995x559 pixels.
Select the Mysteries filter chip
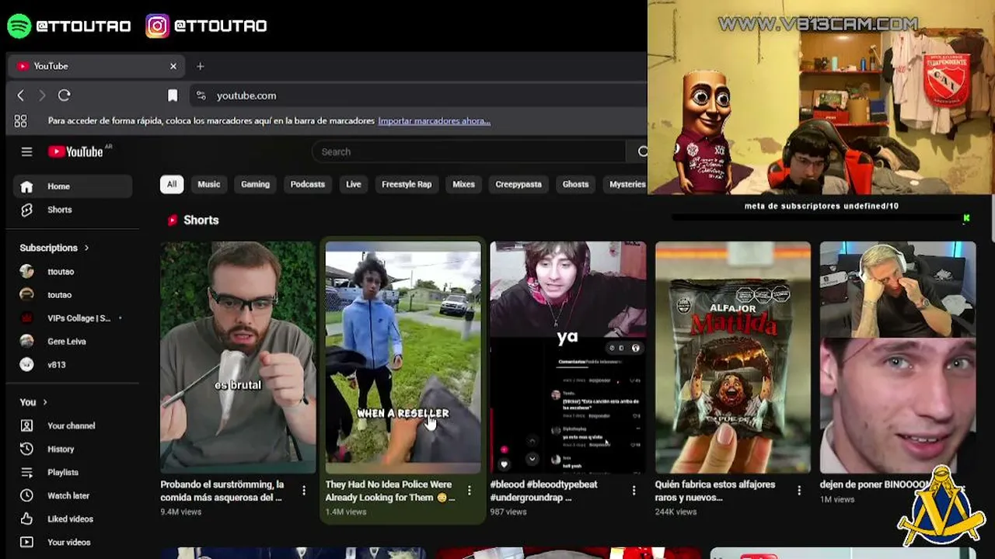click(x=626, y=184)
